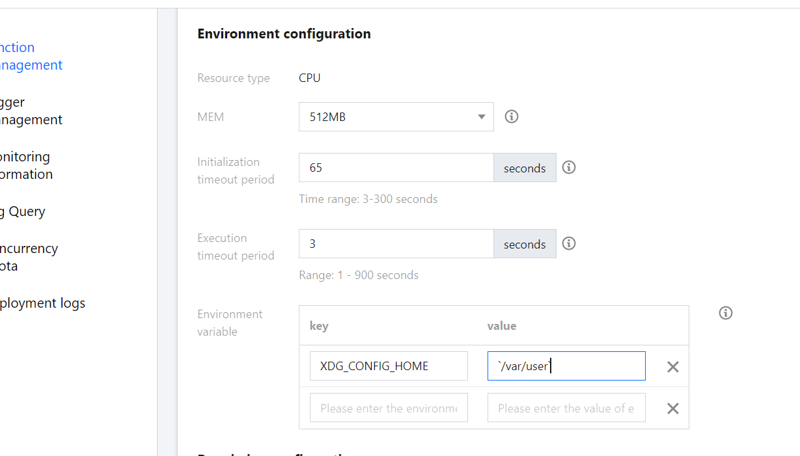
Task: Open Concurrency quota section
Action: coord(29,257)
